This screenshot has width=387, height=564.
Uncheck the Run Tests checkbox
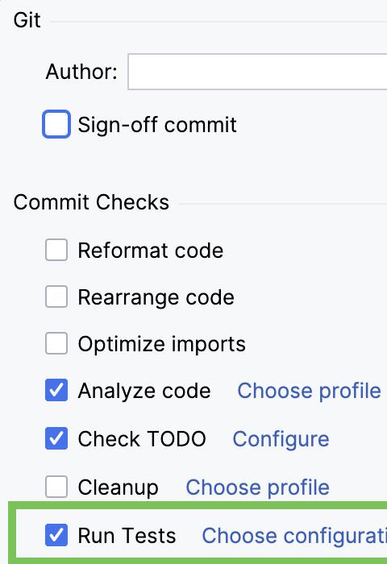click(56, 535)
